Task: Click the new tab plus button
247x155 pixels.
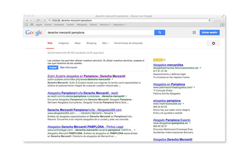Action: point(223,25)
